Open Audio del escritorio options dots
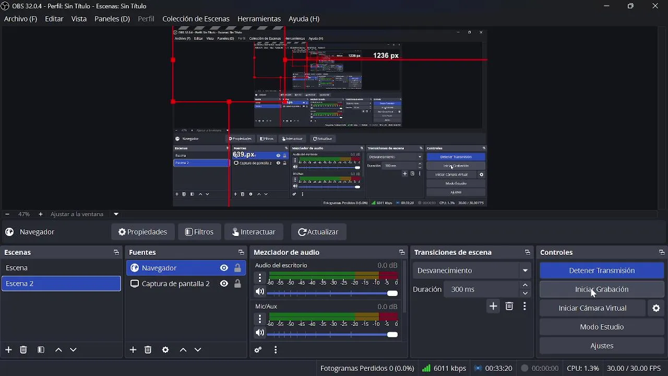 [x=260, y=277]
